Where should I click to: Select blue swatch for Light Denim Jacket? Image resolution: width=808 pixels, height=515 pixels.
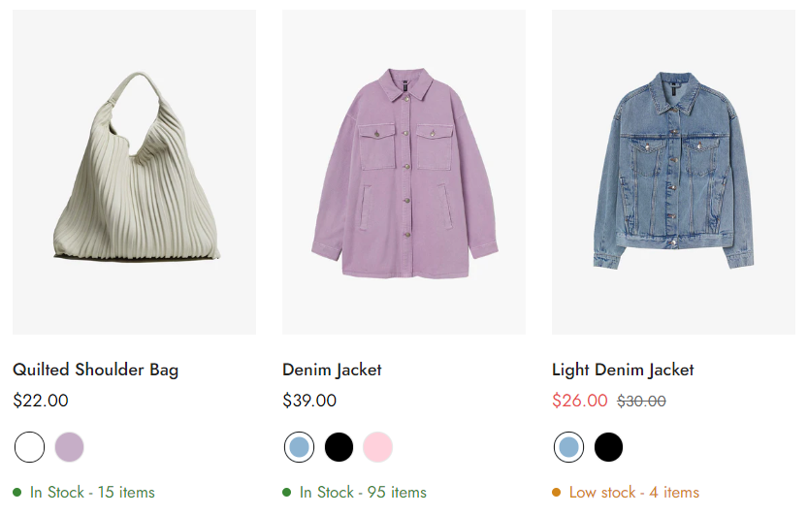(x=568, y=447)
